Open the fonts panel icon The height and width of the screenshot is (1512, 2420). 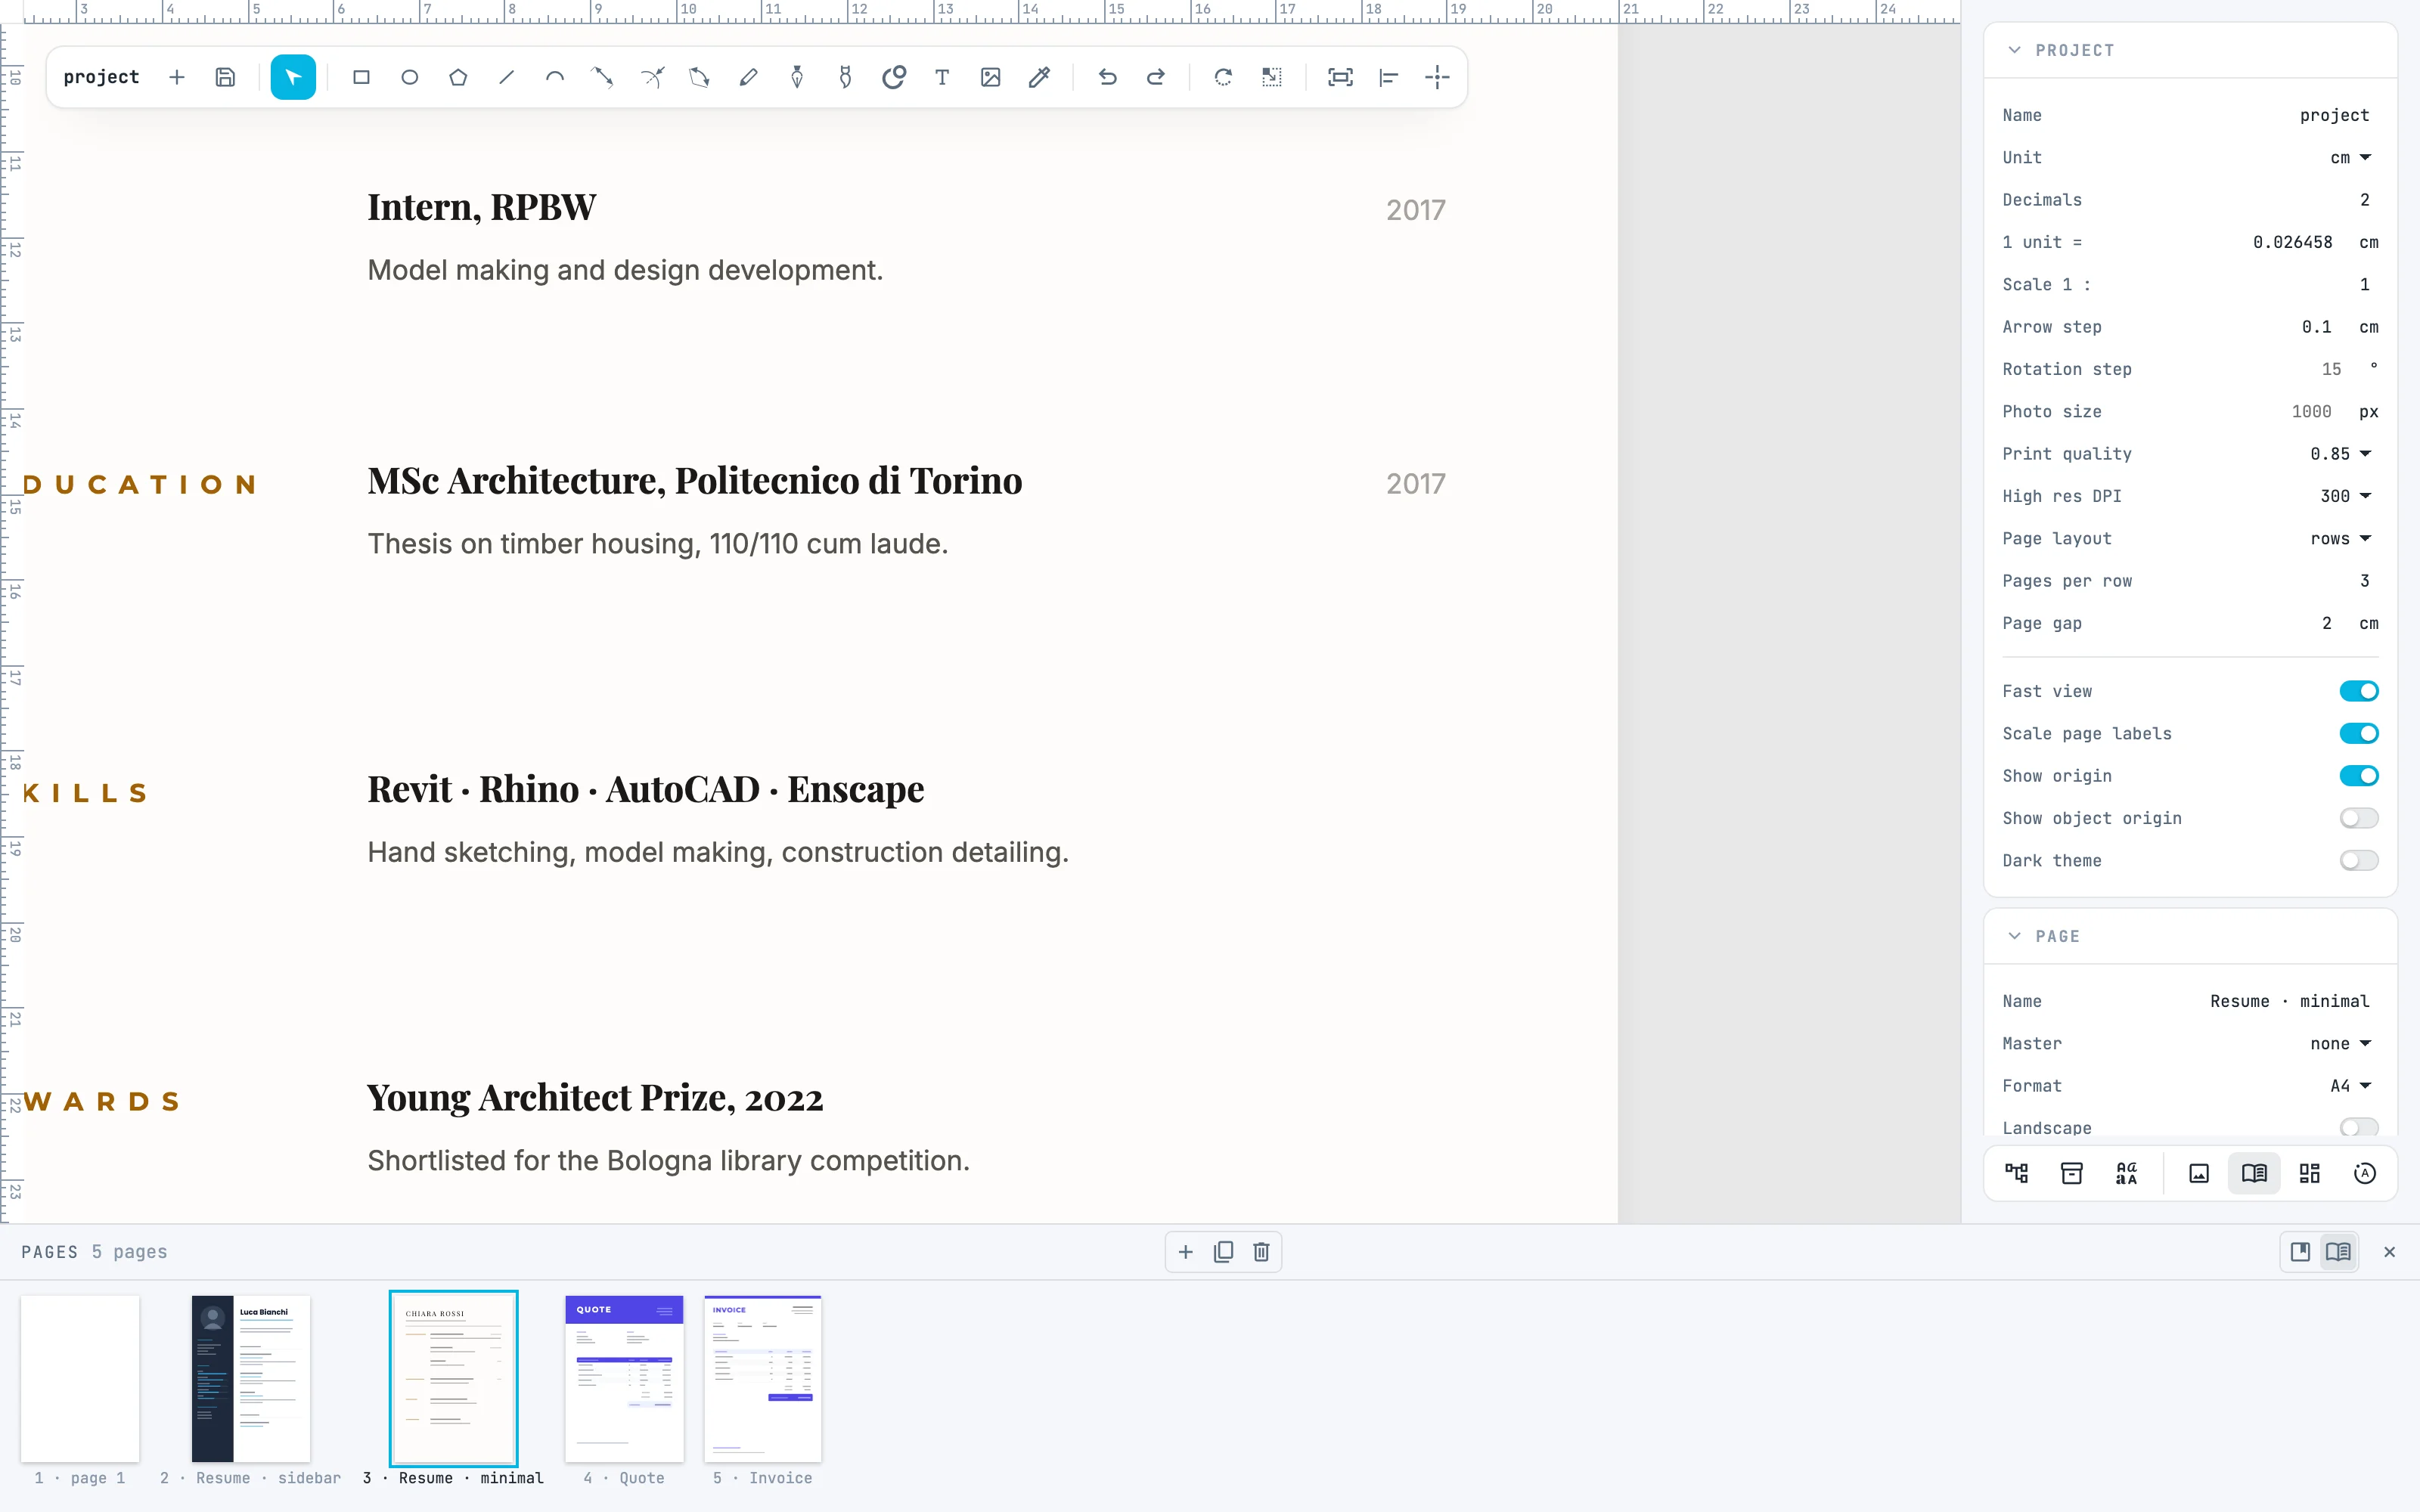pyautogui.click(x=2127, y=1173)
